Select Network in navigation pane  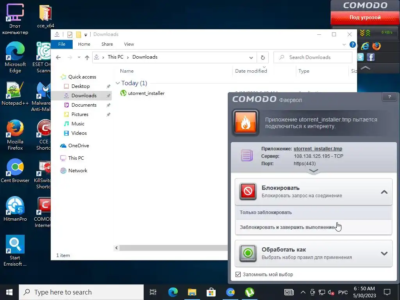click(x=78, y=170)
